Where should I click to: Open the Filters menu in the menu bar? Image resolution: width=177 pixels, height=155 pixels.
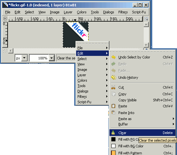(123, 12)
